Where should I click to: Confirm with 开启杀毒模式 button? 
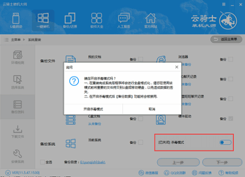click(93, 109)
